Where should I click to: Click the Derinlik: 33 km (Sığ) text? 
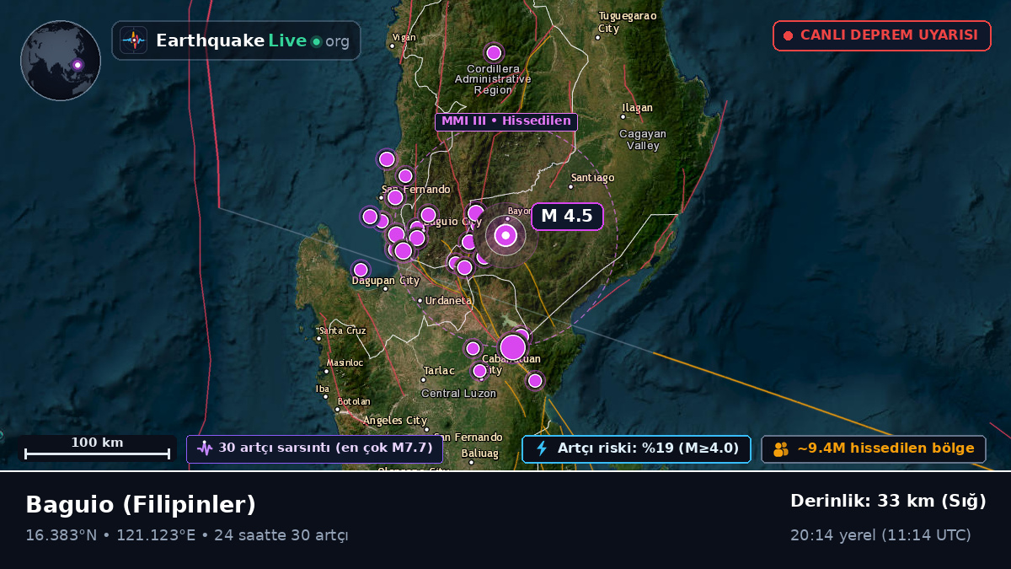(888, 502)
